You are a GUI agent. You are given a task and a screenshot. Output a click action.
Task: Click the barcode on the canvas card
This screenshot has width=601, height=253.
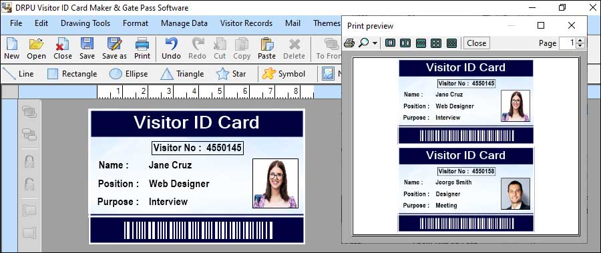pos(198,230)
